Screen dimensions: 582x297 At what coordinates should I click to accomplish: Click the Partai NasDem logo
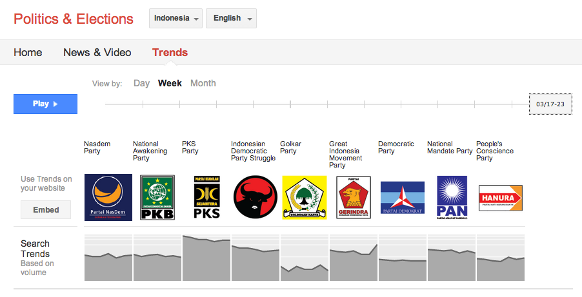tap(108, 197)
